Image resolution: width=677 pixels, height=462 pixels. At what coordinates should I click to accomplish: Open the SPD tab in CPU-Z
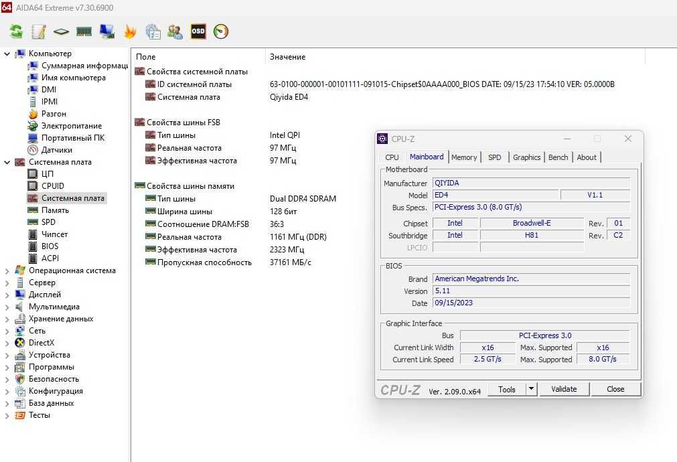[x=495, y=157]
